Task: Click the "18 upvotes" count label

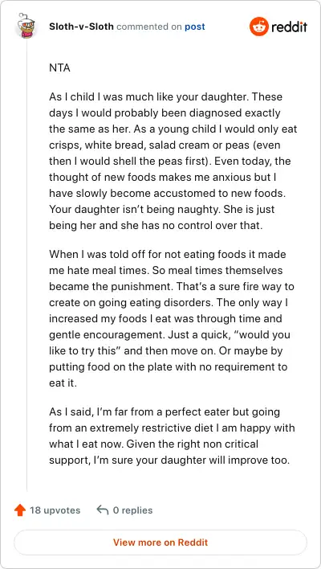Action: coord(55,510)
